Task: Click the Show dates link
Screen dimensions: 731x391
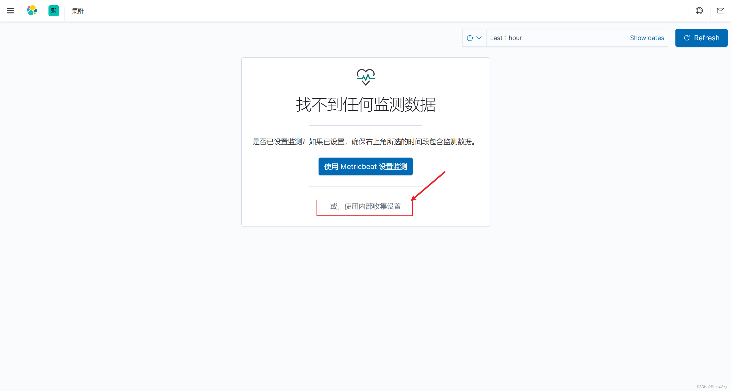Action: pyautogui.click(x=647, y=38)
